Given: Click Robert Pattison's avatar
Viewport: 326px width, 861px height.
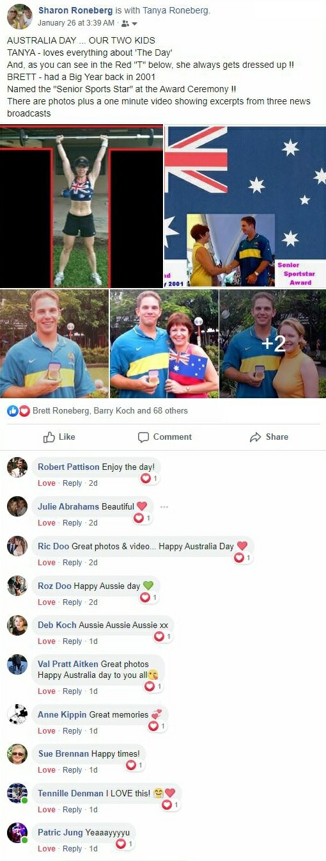Looking at the screenshot, I should [x=17, y=467].
